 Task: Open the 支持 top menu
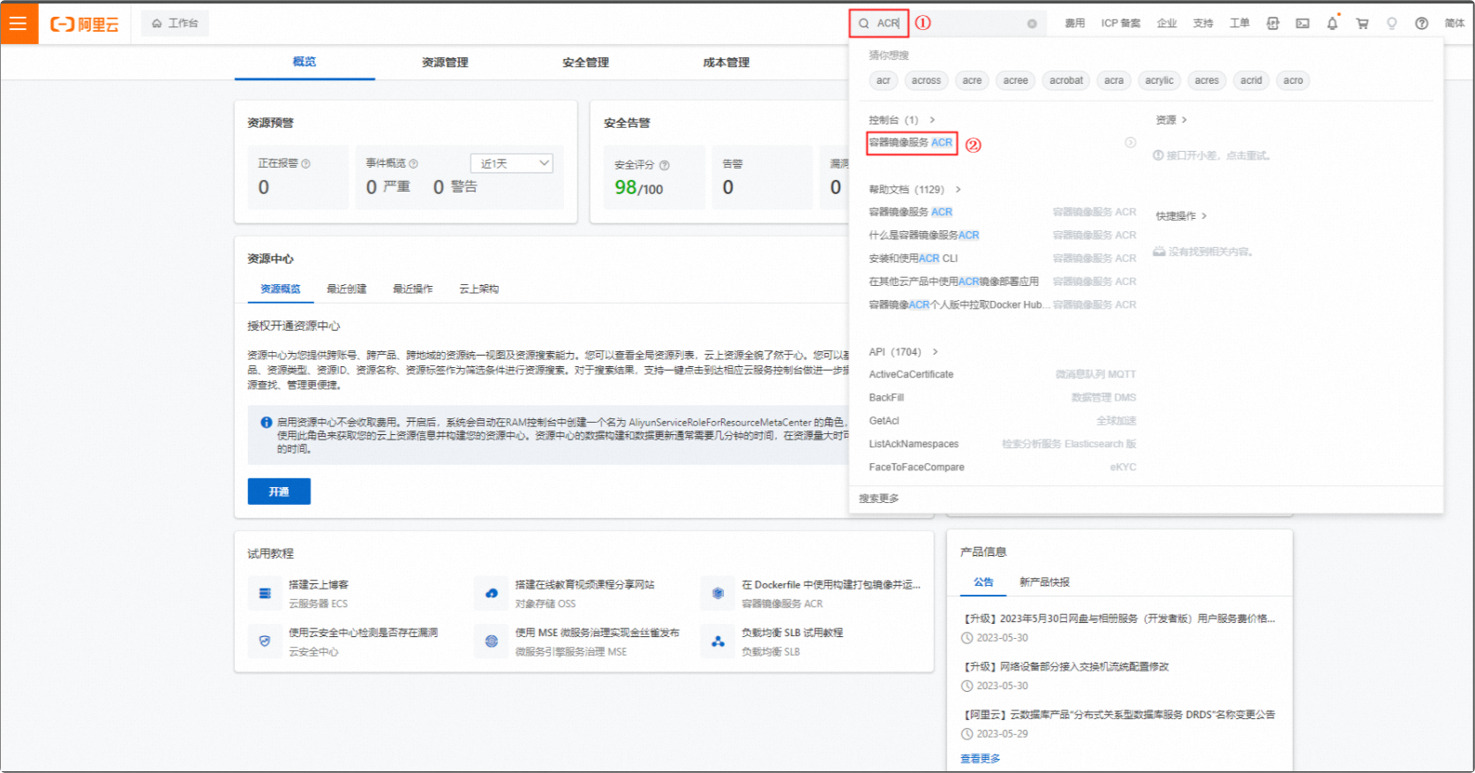(1203, 24)
